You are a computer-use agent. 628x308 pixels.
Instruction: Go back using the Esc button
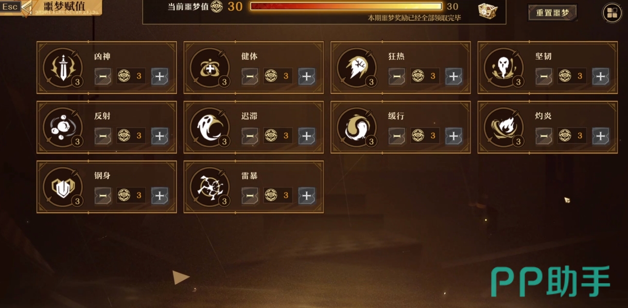(x=10, y=7)
